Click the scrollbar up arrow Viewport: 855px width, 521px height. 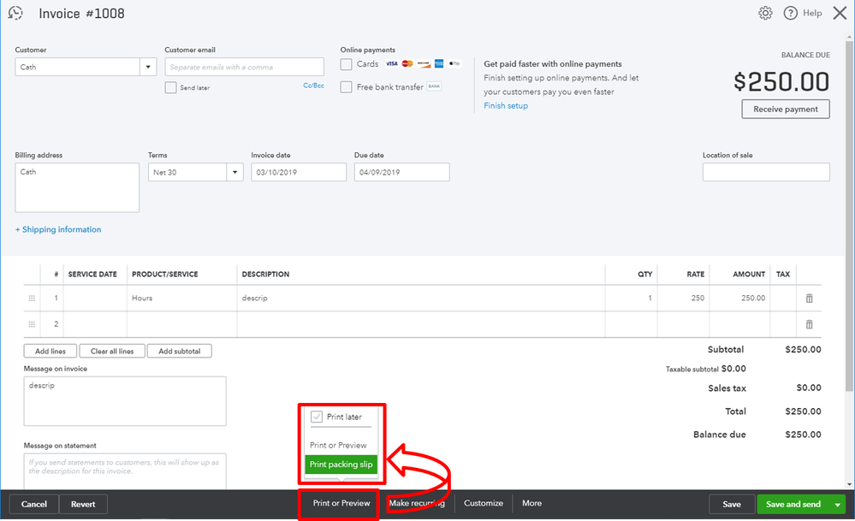tap(849, 37)
